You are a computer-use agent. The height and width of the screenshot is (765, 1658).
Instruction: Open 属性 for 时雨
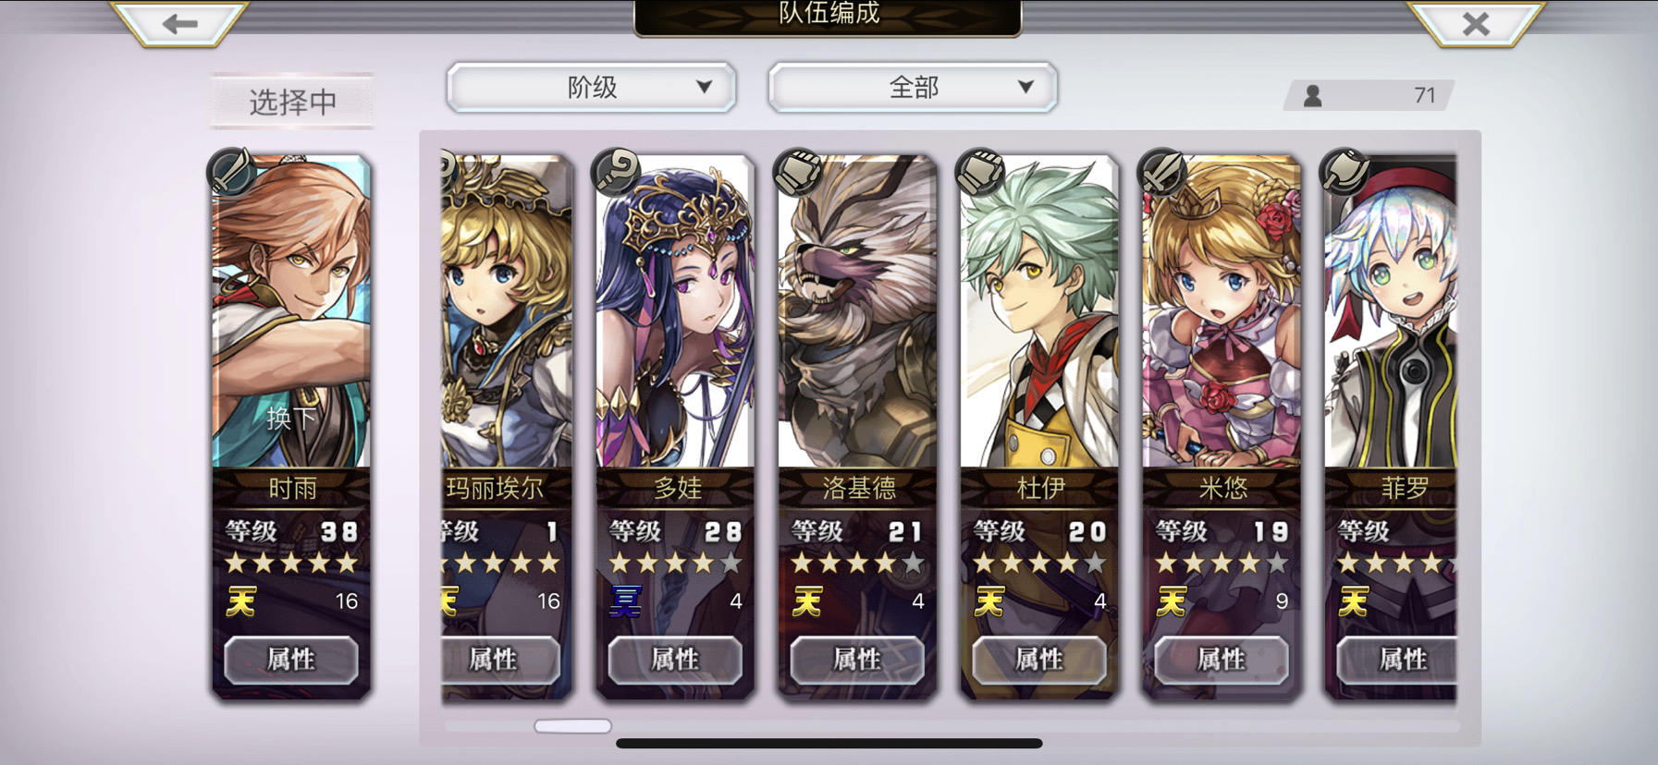coord(291,659)
